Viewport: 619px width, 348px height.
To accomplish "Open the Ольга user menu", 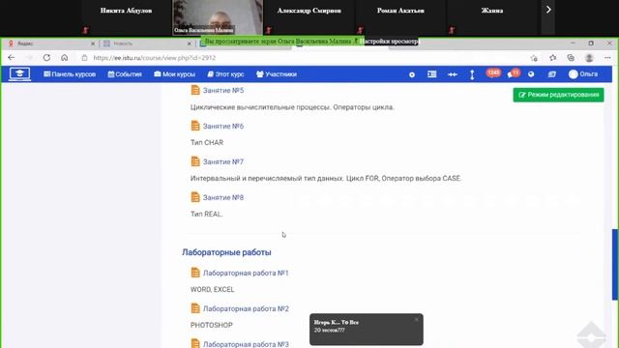I will tap(583, 74).
